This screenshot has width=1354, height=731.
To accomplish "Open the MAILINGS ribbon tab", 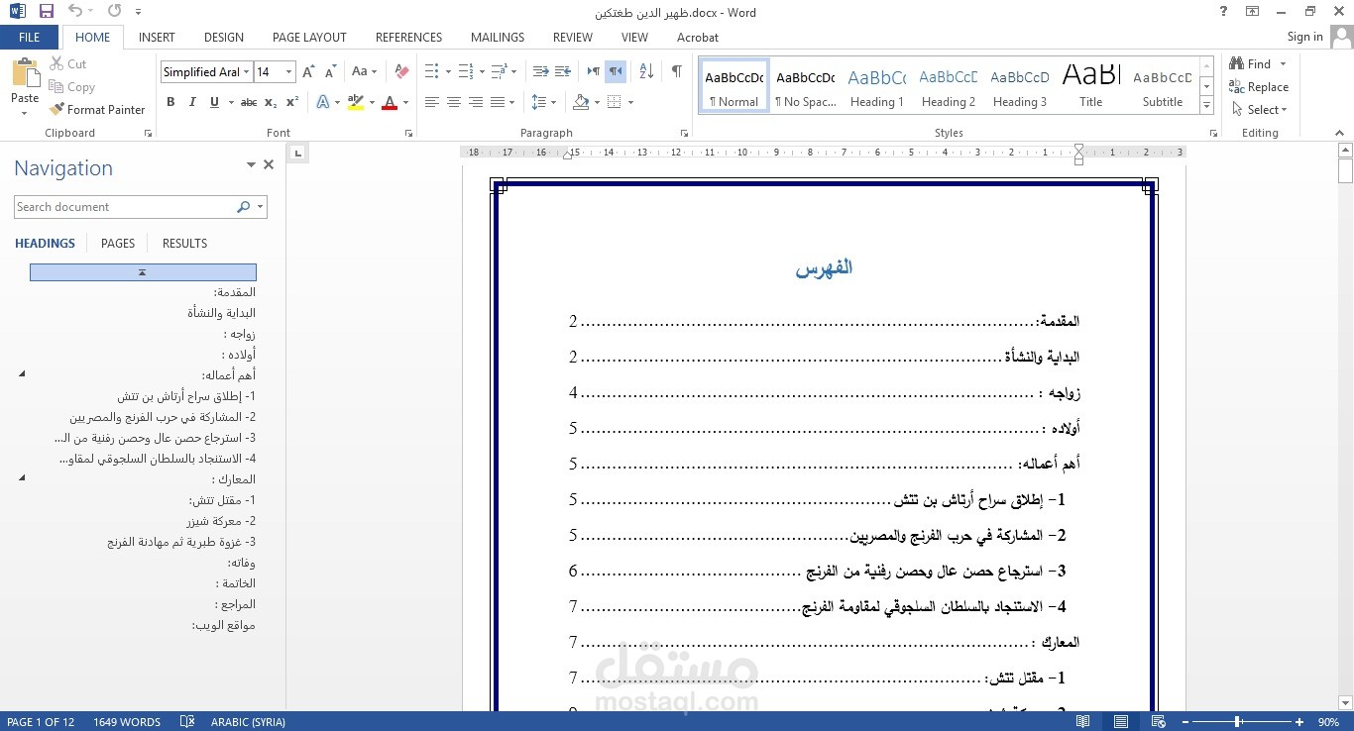I will 497,37.
